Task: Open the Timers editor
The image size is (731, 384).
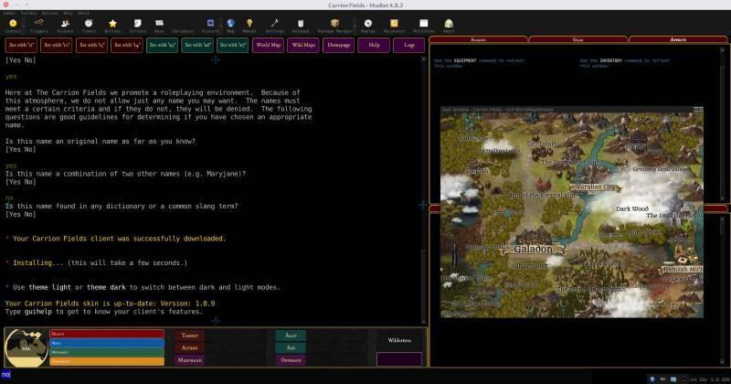Action: pyautogui.click(x=89, y=25)
